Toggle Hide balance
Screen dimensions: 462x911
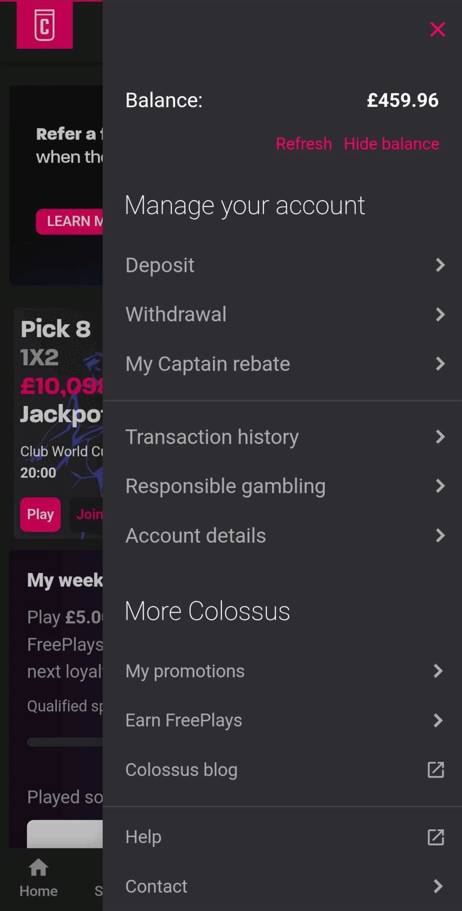tap(391, 144)
